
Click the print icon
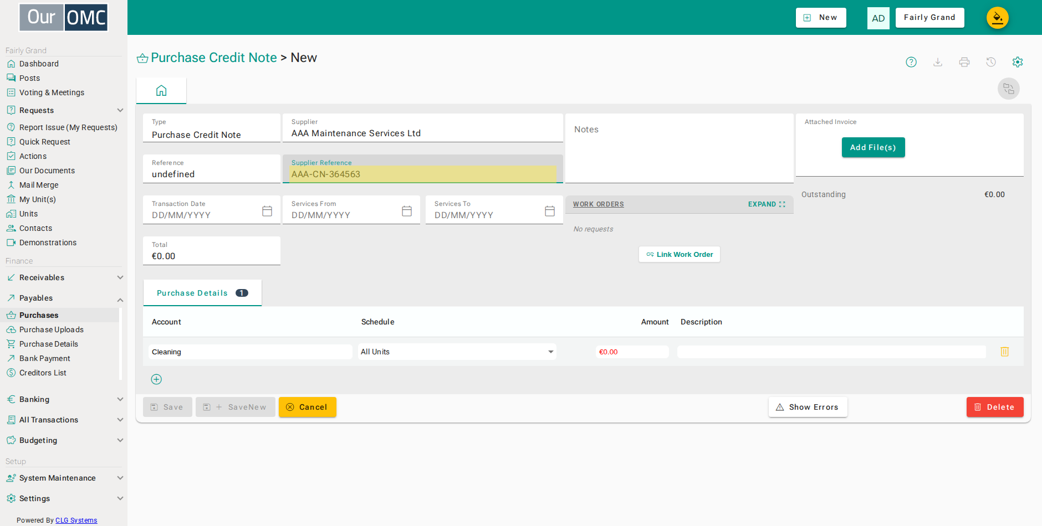[x=964, y=62]
